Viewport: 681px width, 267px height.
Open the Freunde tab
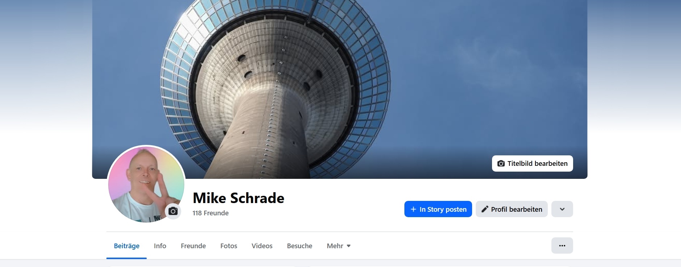pos(193,246)
